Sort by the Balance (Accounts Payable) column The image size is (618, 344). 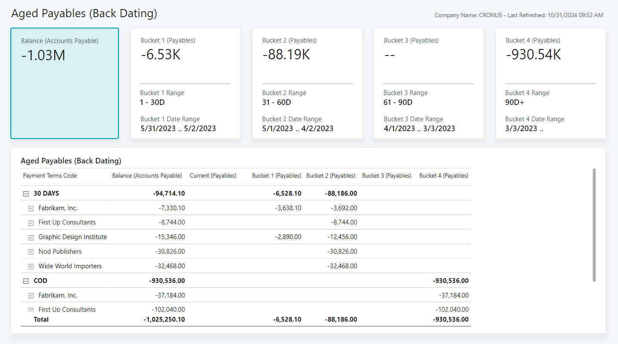[147, 175]
